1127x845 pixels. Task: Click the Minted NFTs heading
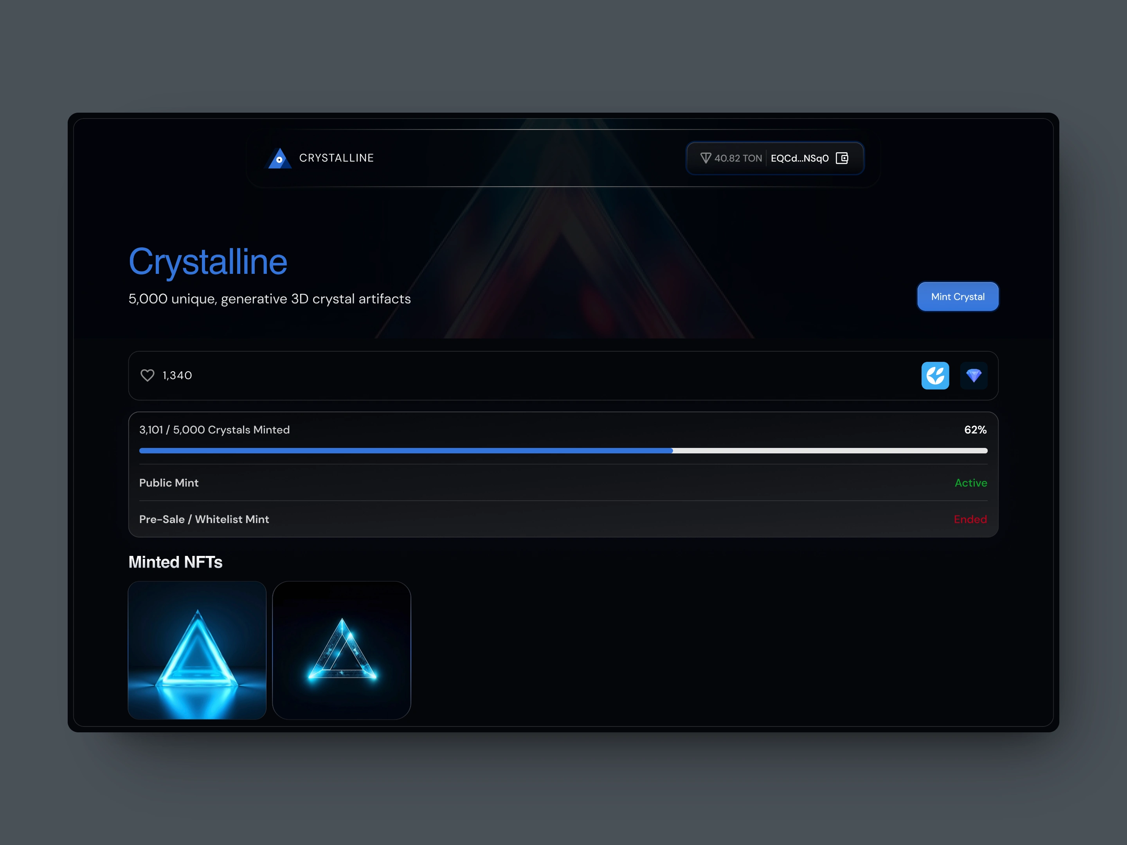point(175,562)
